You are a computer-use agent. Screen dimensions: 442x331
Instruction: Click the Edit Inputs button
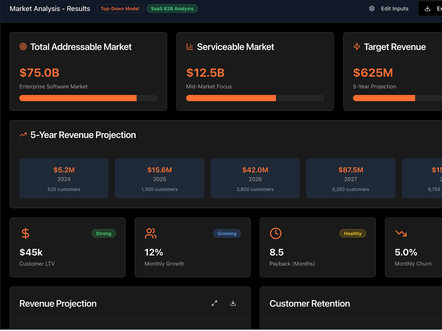click(x=389, y=8)
